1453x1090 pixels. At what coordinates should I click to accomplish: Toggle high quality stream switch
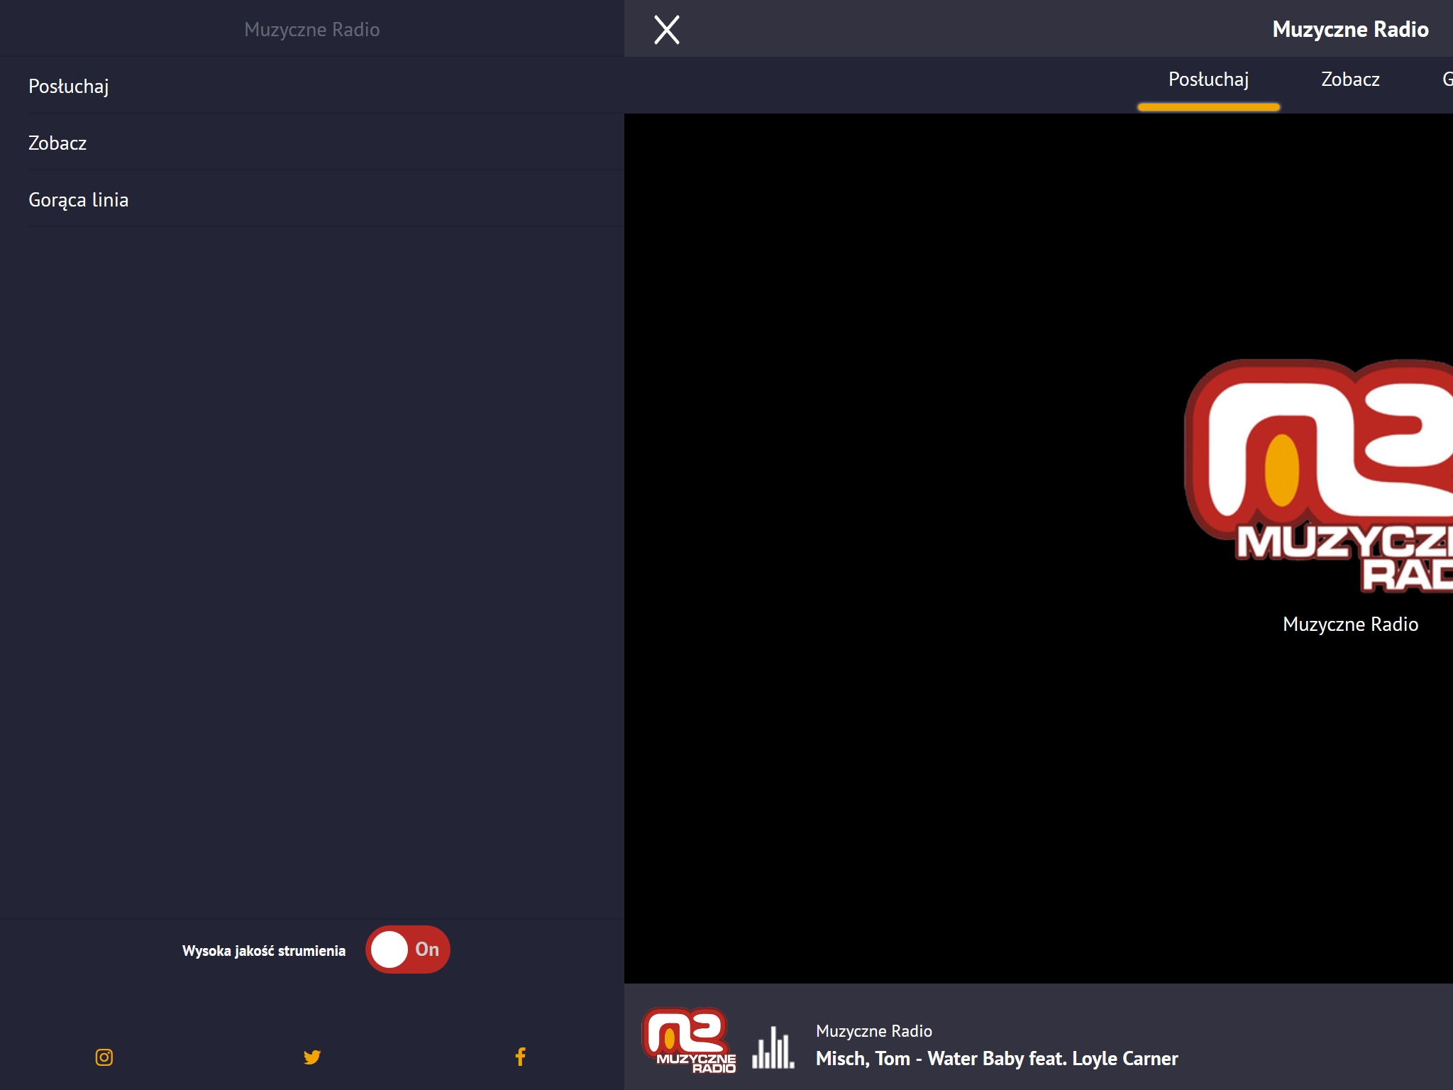tap(408, 949)
